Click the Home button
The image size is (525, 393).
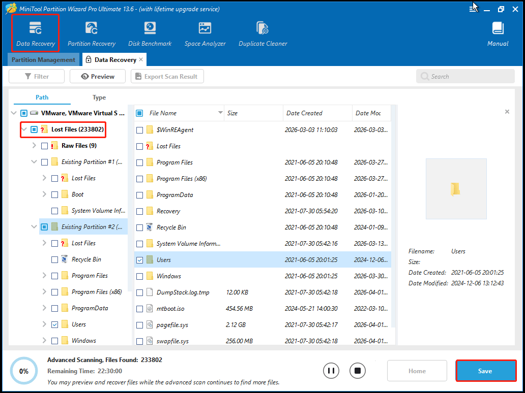(x=417, y=371)
